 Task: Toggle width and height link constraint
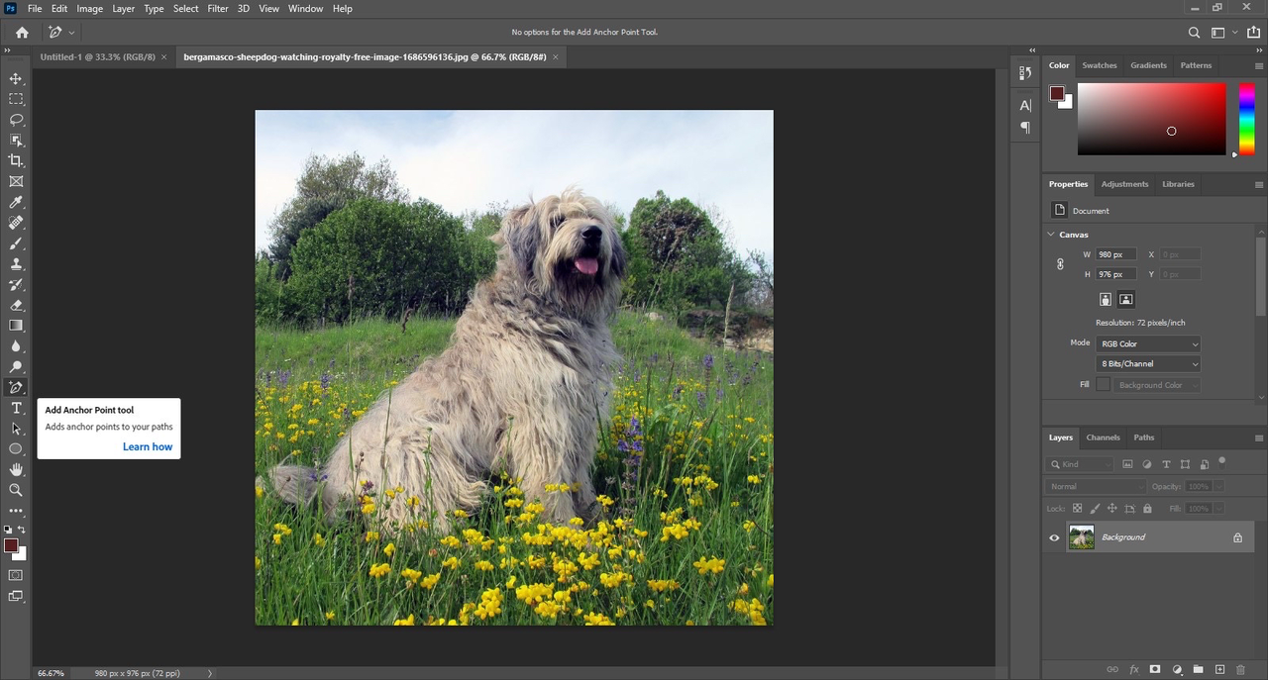[1060, 264]
